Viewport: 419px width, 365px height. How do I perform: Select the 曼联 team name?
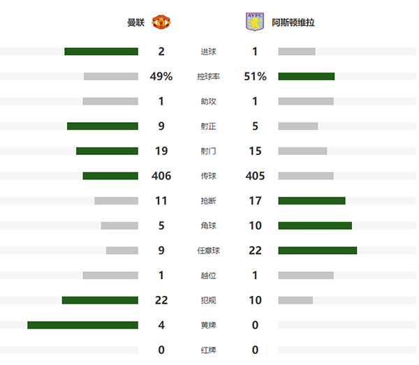135,22
